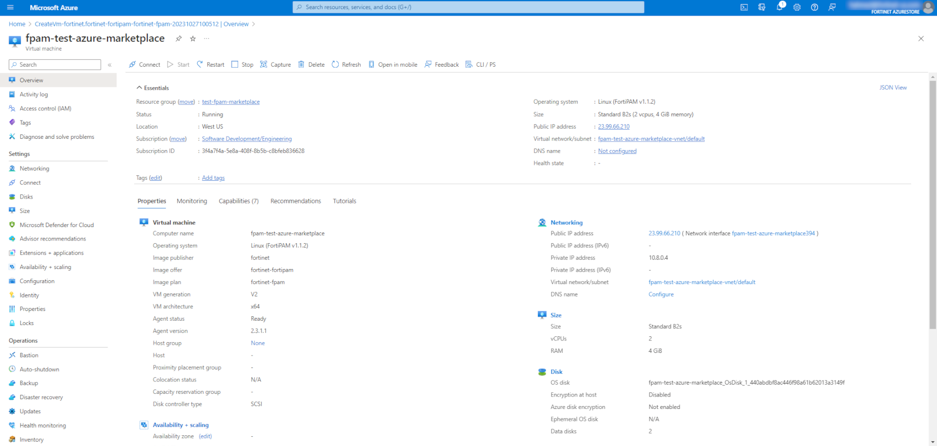Switch to Capabilities (7) tab

[239, 201]
